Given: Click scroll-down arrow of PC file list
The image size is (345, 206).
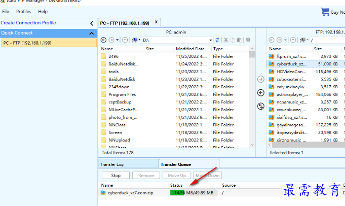Looking at the screenshot, I should click(252, 145).
